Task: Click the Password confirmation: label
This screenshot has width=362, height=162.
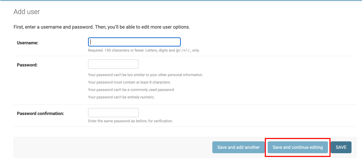Action: (x=40, y=114)
